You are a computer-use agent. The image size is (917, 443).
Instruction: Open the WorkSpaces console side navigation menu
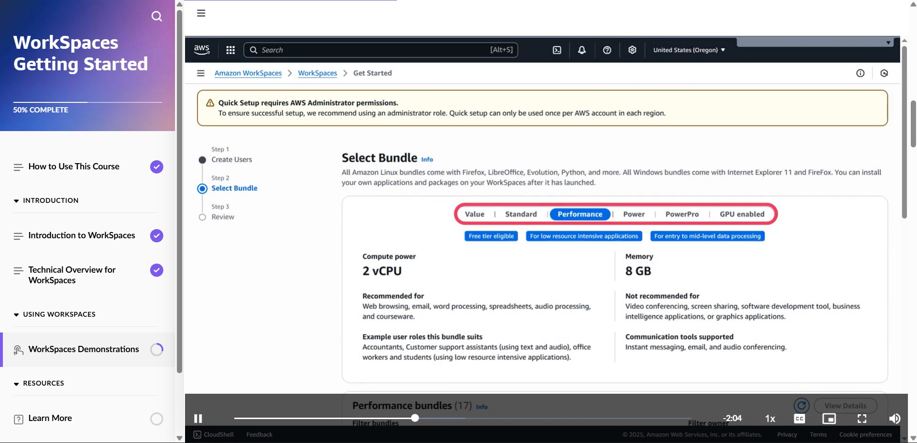200,73
